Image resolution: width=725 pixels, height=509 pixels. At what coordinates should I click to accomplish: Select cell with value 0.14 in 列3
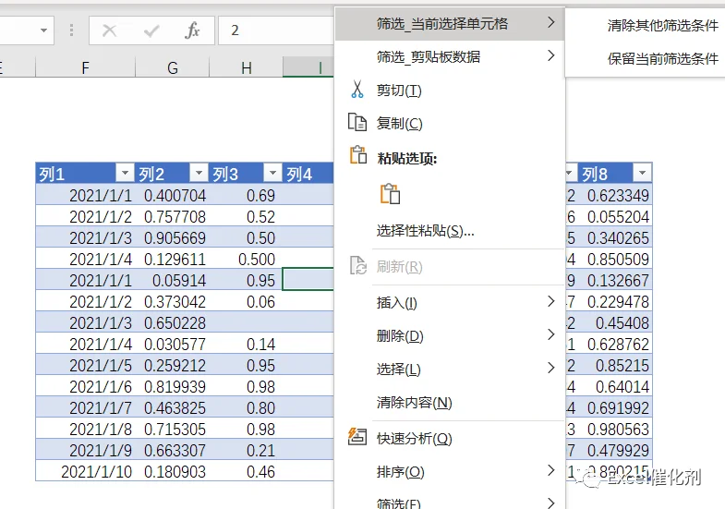point(246,344)
